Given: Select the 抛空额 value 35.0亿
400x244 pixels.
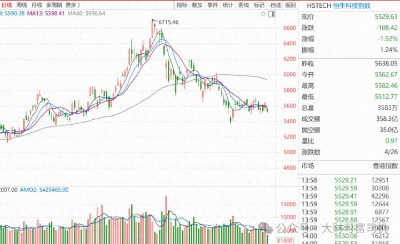Looking at the screenshot, I should coord(388,130).
